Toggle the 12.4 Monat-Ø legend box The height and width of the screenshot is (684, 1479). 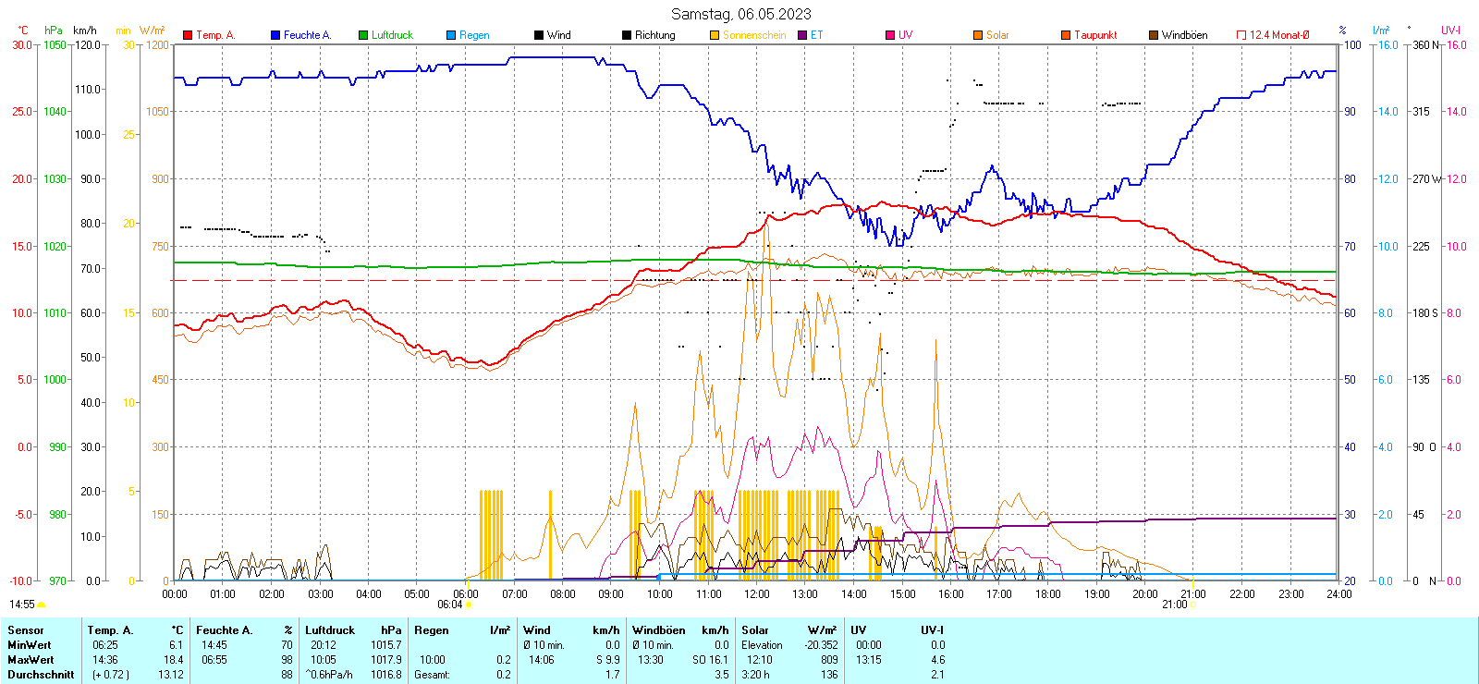point(1241,35)
